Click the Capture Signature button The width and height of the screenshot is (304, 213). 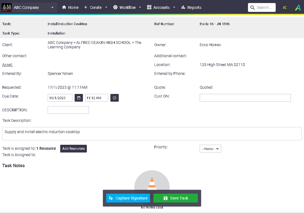128,198
